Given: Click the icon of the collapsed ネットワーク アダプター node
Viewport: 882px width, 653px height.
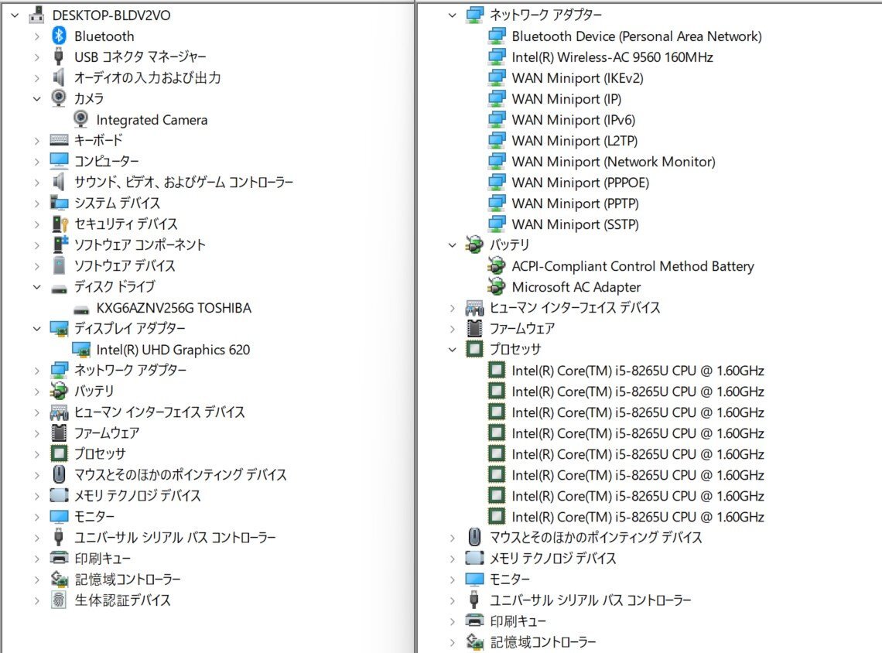Looking at the screenshot, I should (x=59, y=370).
